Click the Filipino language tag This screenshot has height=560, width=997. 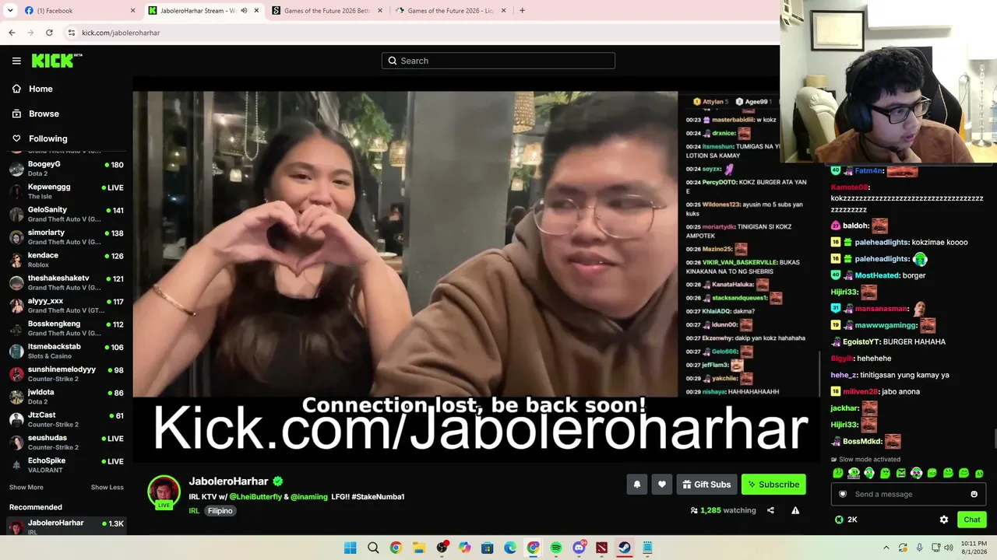(x=220, y=511)
